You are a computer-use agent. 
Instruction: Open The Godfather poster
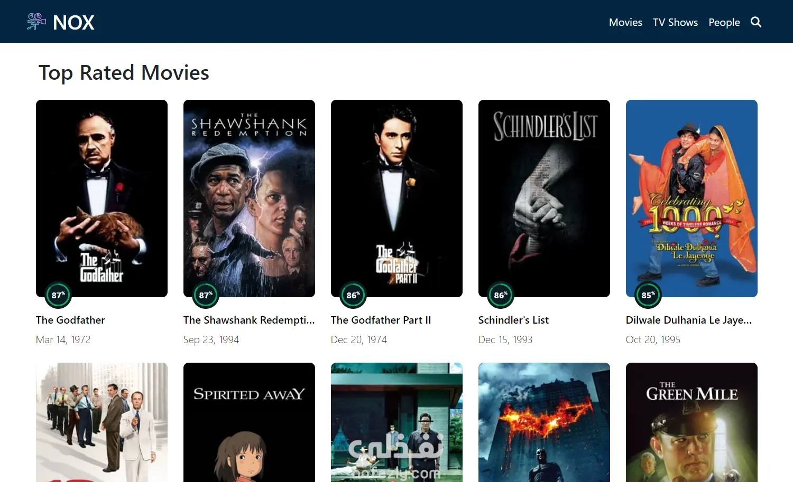(x=102, y=199)
